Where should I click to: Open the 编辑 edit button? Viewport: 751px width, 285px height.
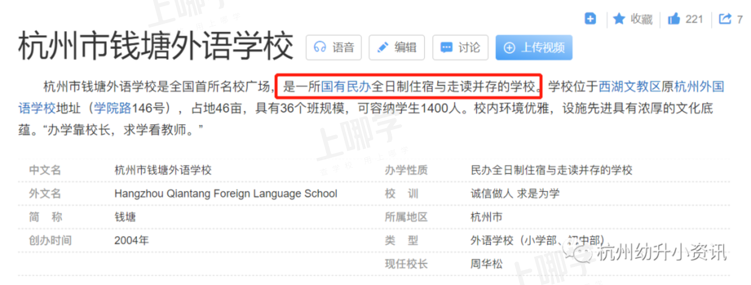click(x=397, y=48)
